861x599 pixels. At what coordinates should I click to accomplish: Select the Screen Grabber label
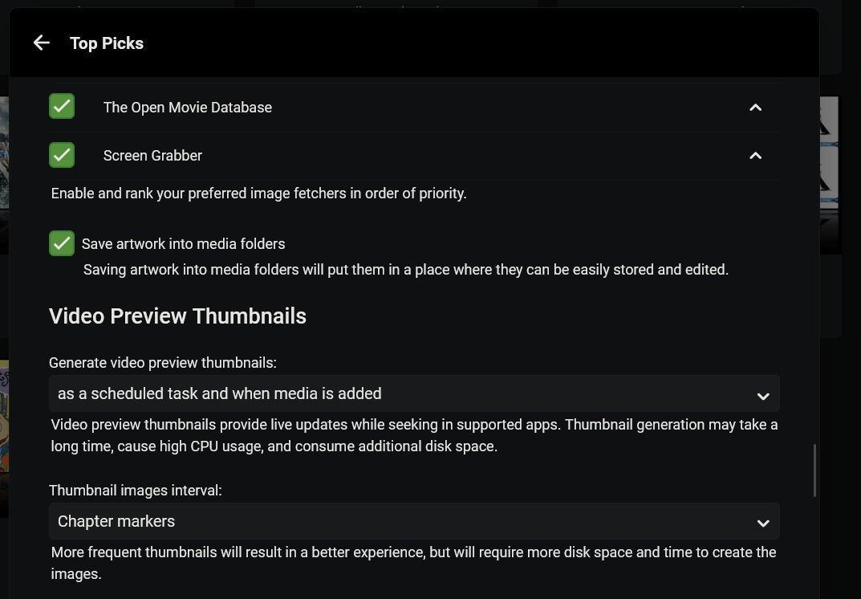click(x=152, y=156)
